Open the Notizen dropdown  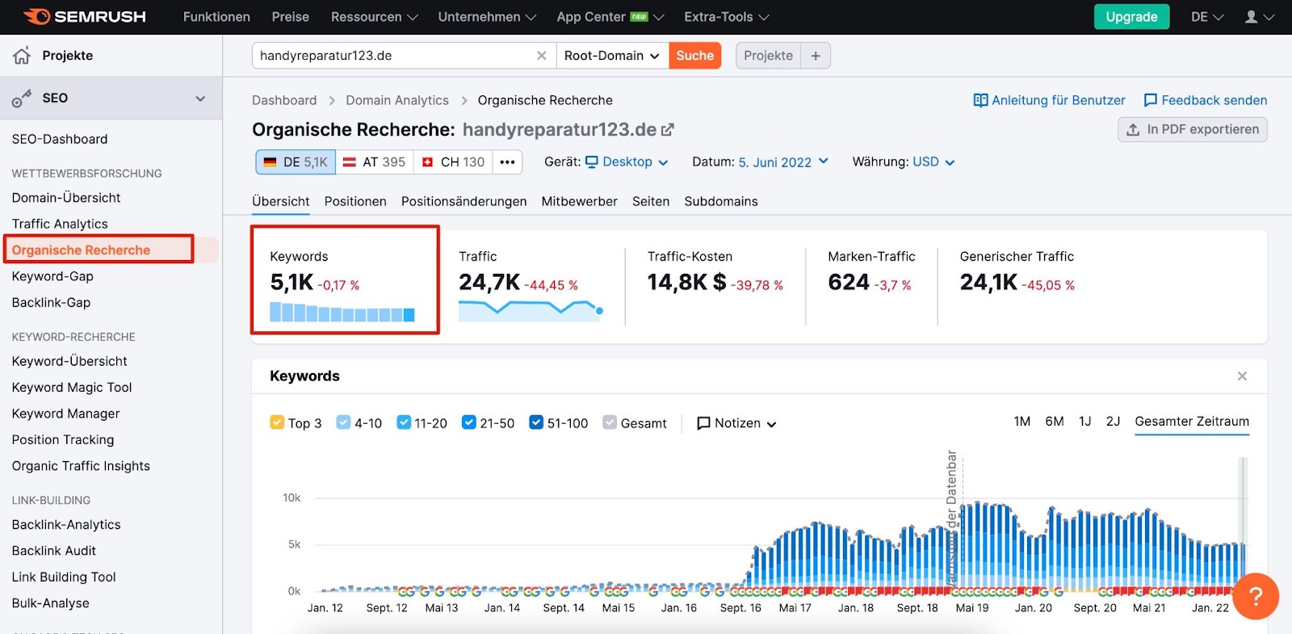coord(736,423)
